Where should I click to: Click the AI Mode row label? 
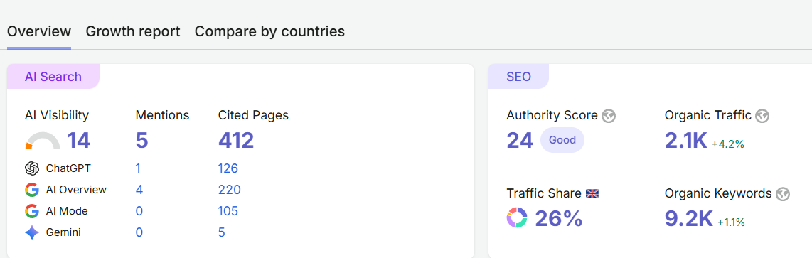click(x=67, y=211)
